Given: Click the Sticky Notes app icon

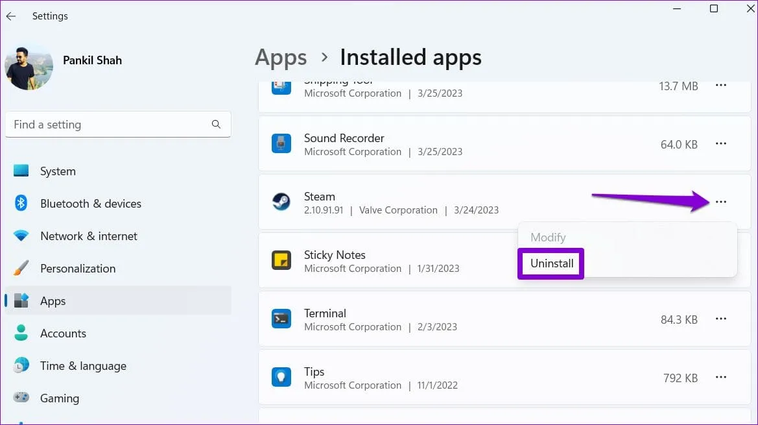Looking at the screenshot, I should coord(281,261).
